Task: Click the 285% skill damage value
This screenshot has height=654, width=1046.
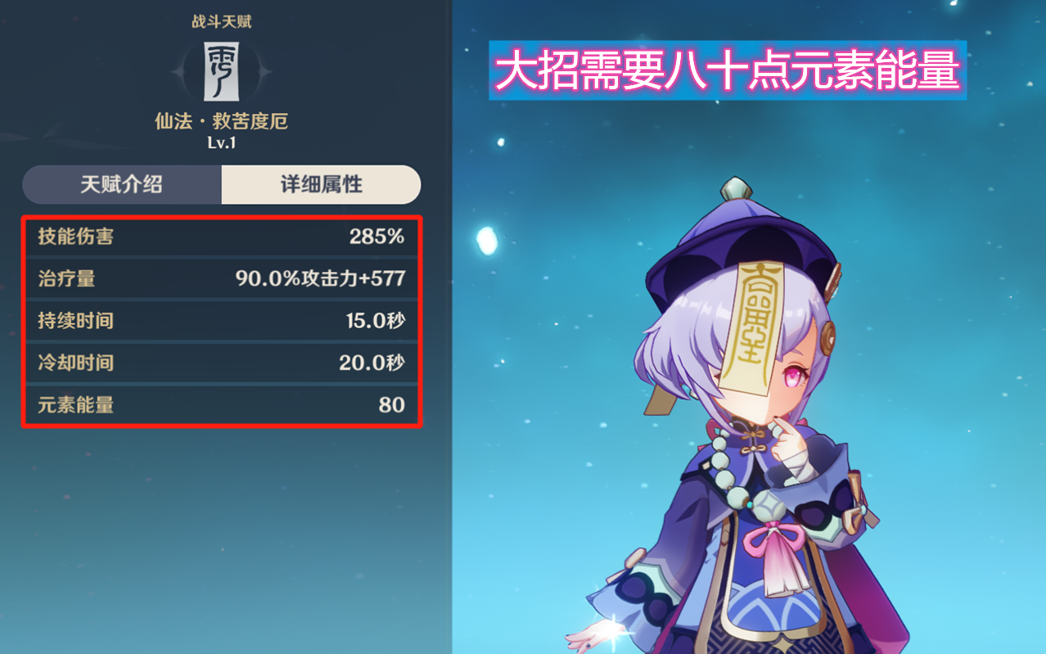Action: 376,237
